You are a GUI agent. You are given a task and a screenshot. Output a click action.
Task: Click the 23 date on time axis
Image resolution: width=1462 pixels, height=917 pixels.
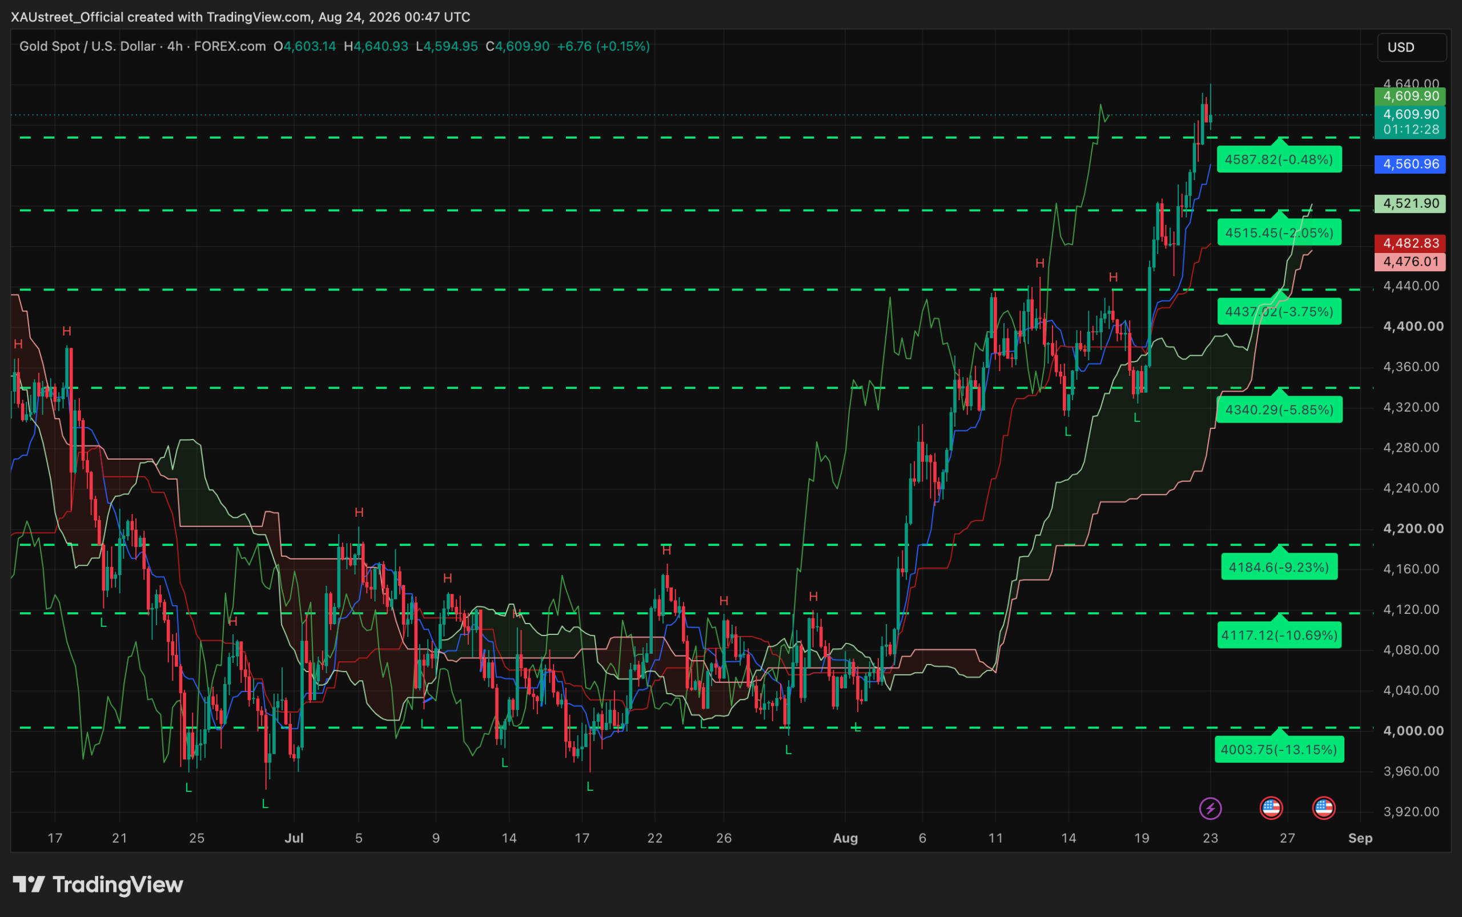coord(1210,838)
